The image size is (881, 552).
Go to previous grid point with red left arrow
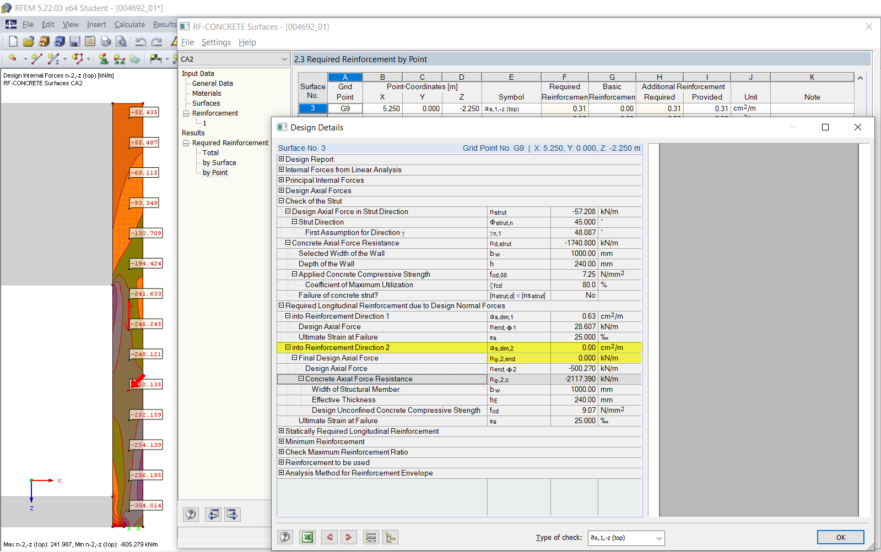pos(329,537)
